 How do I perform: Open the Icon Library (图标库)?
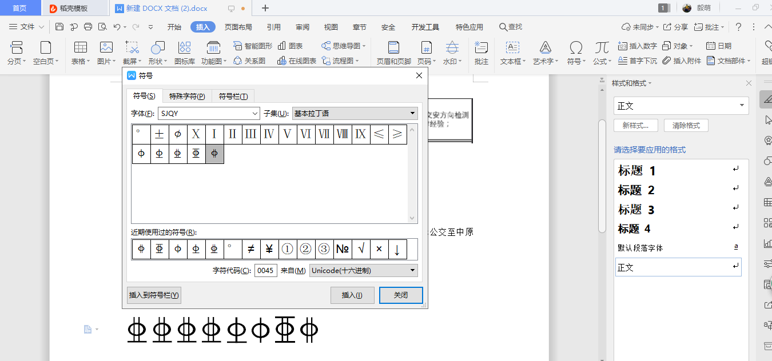coord(185,53)
